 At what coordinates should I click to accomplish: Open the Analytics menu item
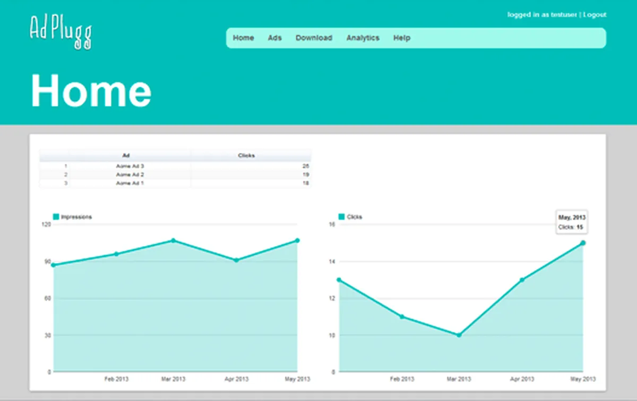[x=363, y=38]
